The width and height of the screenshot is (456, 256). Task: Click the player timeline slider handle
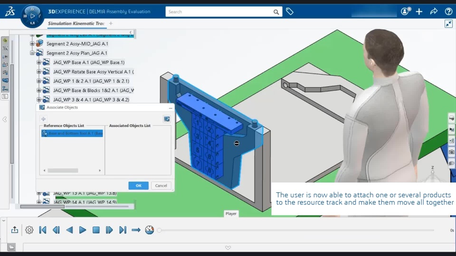pyautogui.click(x=159, y=230)
